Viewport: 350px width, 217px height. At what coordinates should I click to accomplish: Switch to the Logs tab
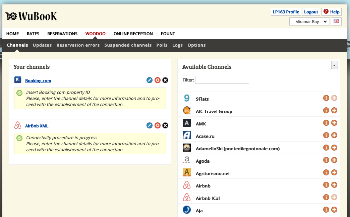tap(177, 45)
